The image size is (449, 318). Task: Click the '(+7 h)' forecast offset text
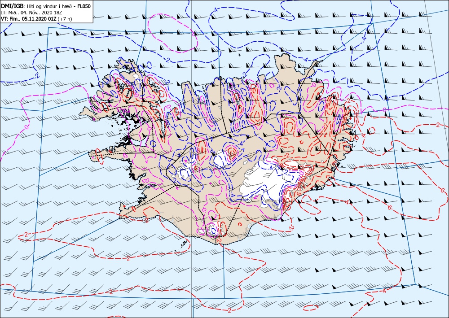[x=65, y=19]
